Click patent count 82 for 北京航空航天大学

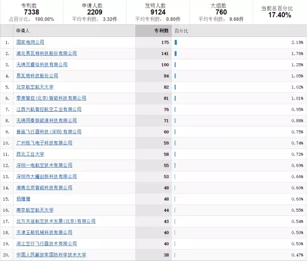pos(166,87)
